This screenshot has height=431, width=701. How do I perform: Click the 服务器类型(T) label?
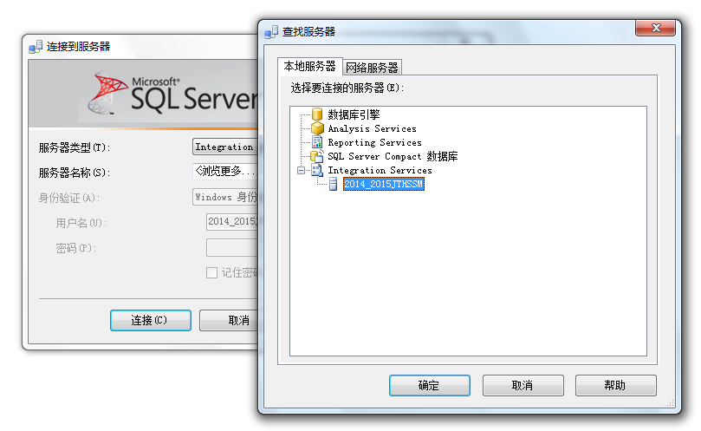tap(75, 147)
